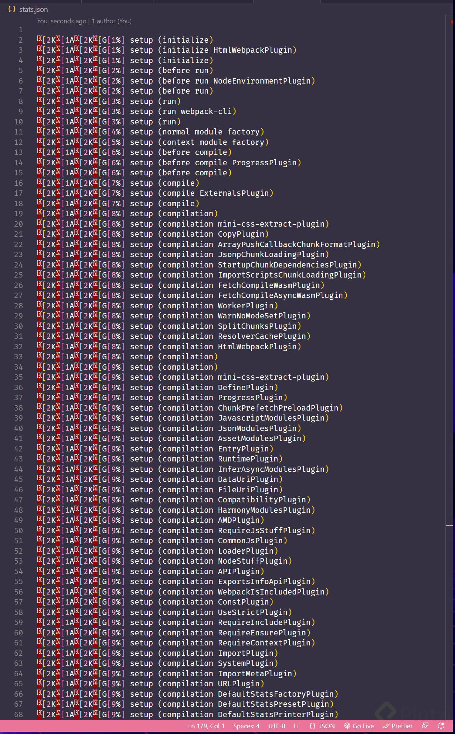Viewport: 455px width, 734px height.
Task: Run Prettier from the status bar
Action: [397, 726]
